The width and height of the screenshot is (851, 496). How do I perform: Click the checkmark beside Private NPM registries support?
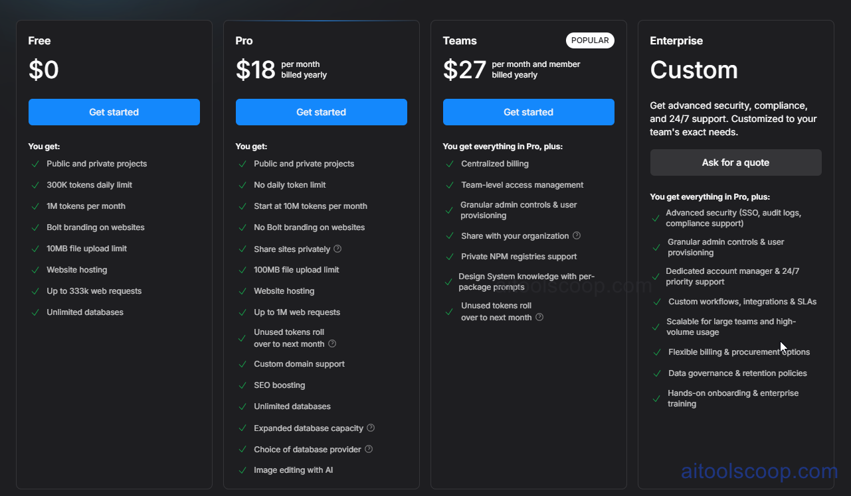[x=450, y=257]
